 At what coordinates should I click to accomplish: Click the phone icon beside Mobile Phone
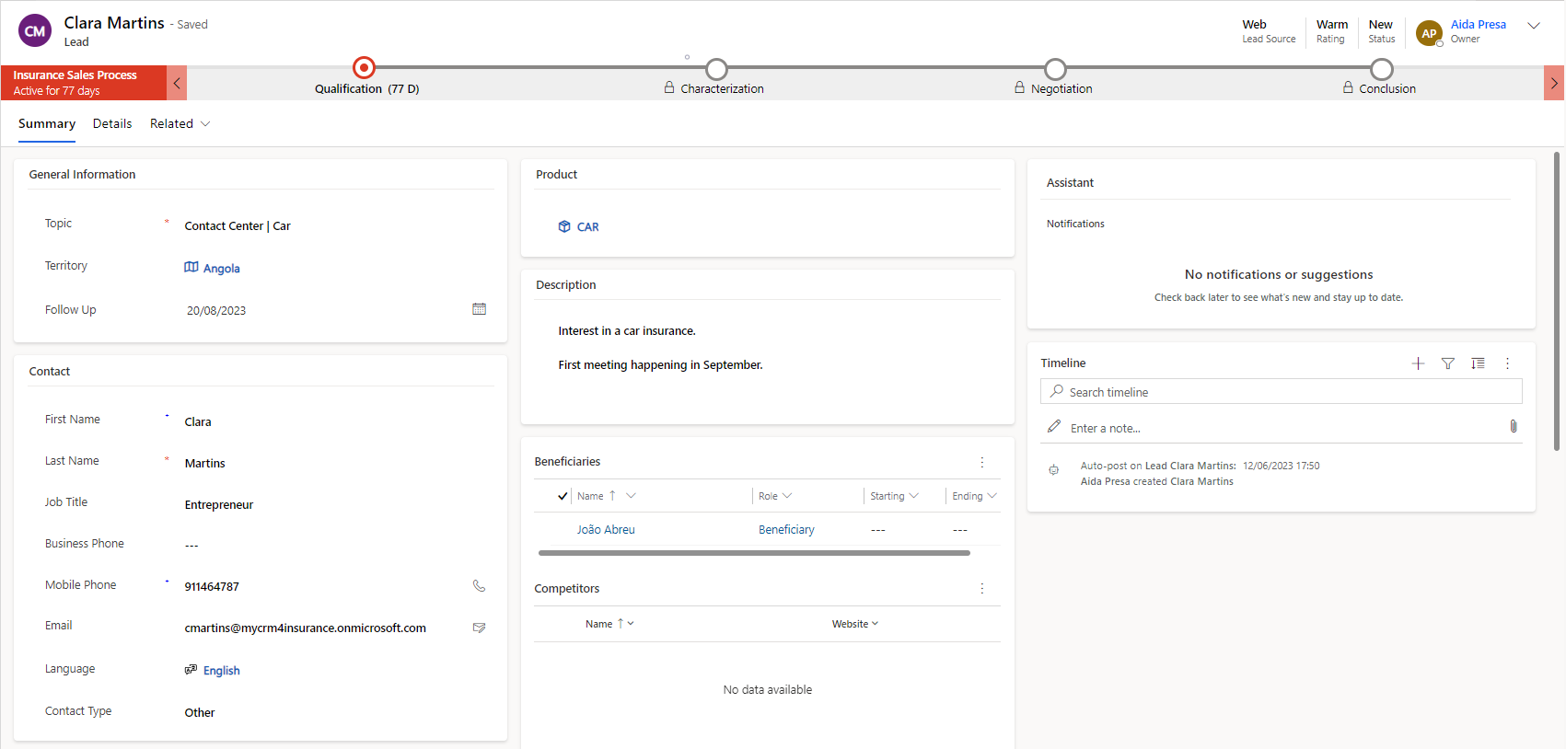[479, 585]
